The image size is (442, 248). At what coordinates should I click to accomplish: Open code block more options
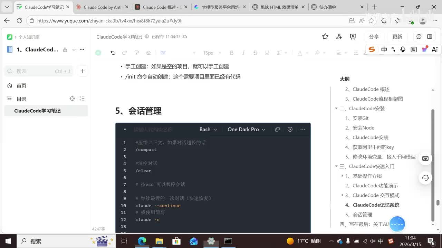(303, 130)
